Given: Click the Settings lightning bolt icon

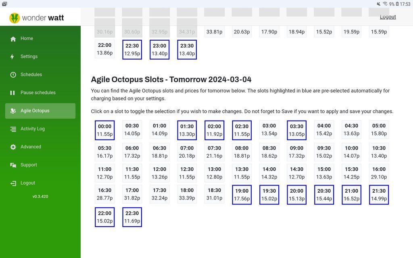Looking at the screenshot, I should [13, 57].
